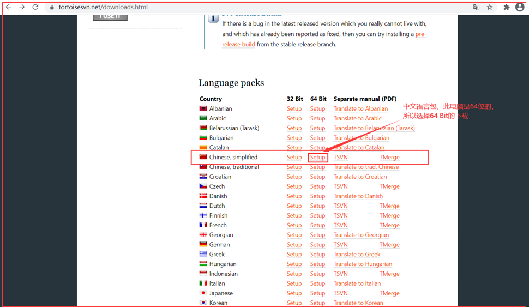Download 32 Bit Setup for Arabic
This screenshot has width=529, height=308.
tap(294, 118)
